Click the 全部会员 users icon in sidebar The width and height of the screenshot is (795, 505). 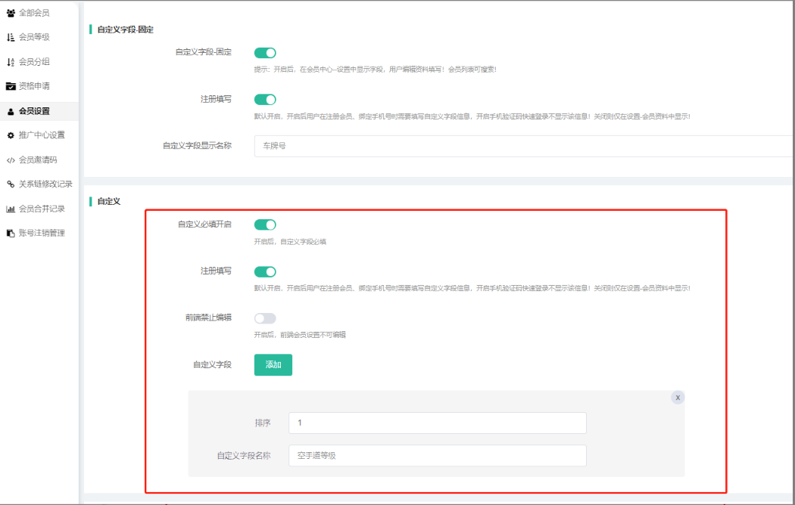(11, 13)
